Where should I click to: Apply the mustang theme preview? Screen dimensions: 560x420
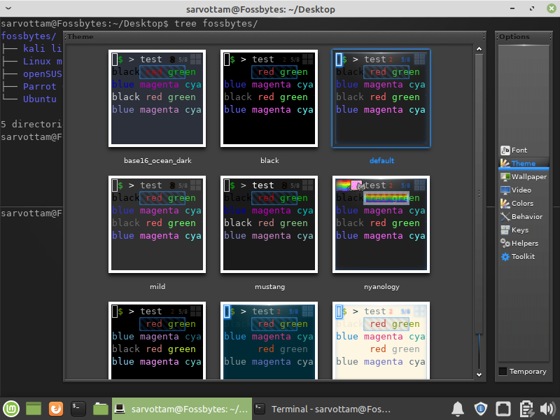[269, 224]
